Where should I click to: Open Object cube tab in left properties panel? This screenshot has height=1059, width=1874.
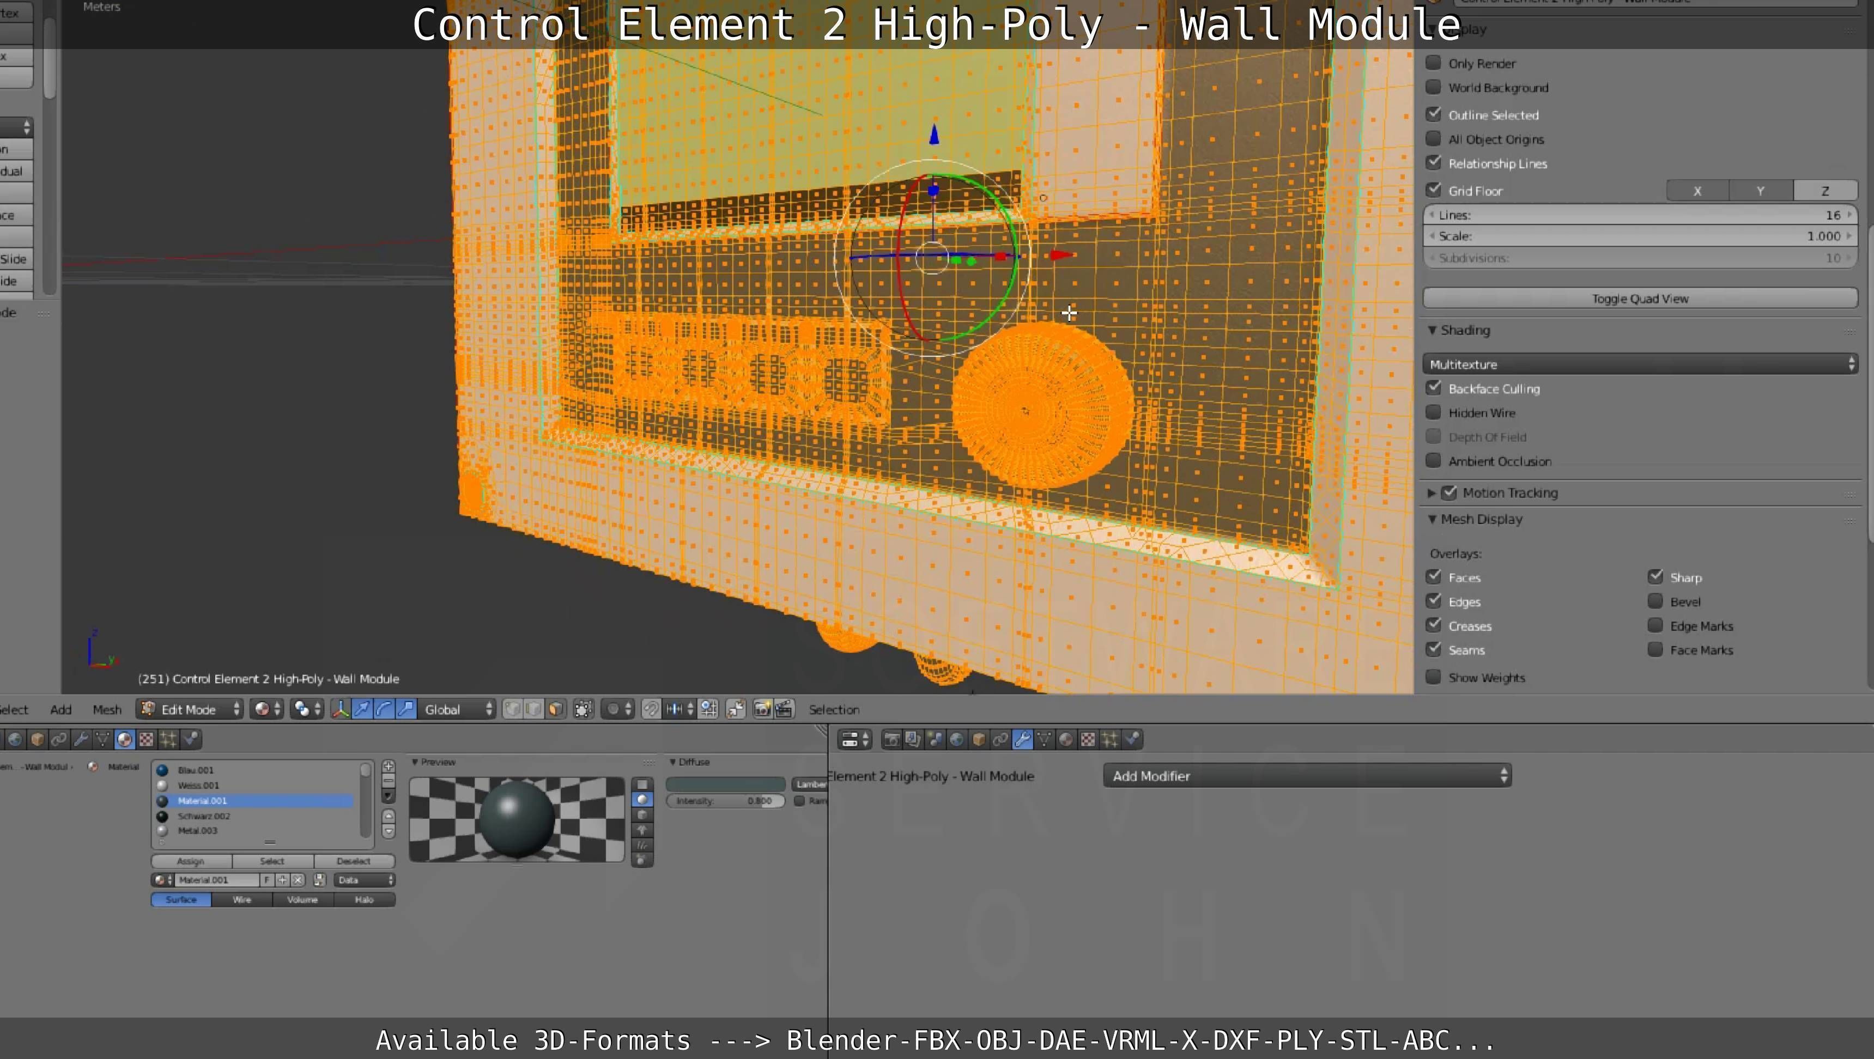pyautogui.click(x=37, y=740)
